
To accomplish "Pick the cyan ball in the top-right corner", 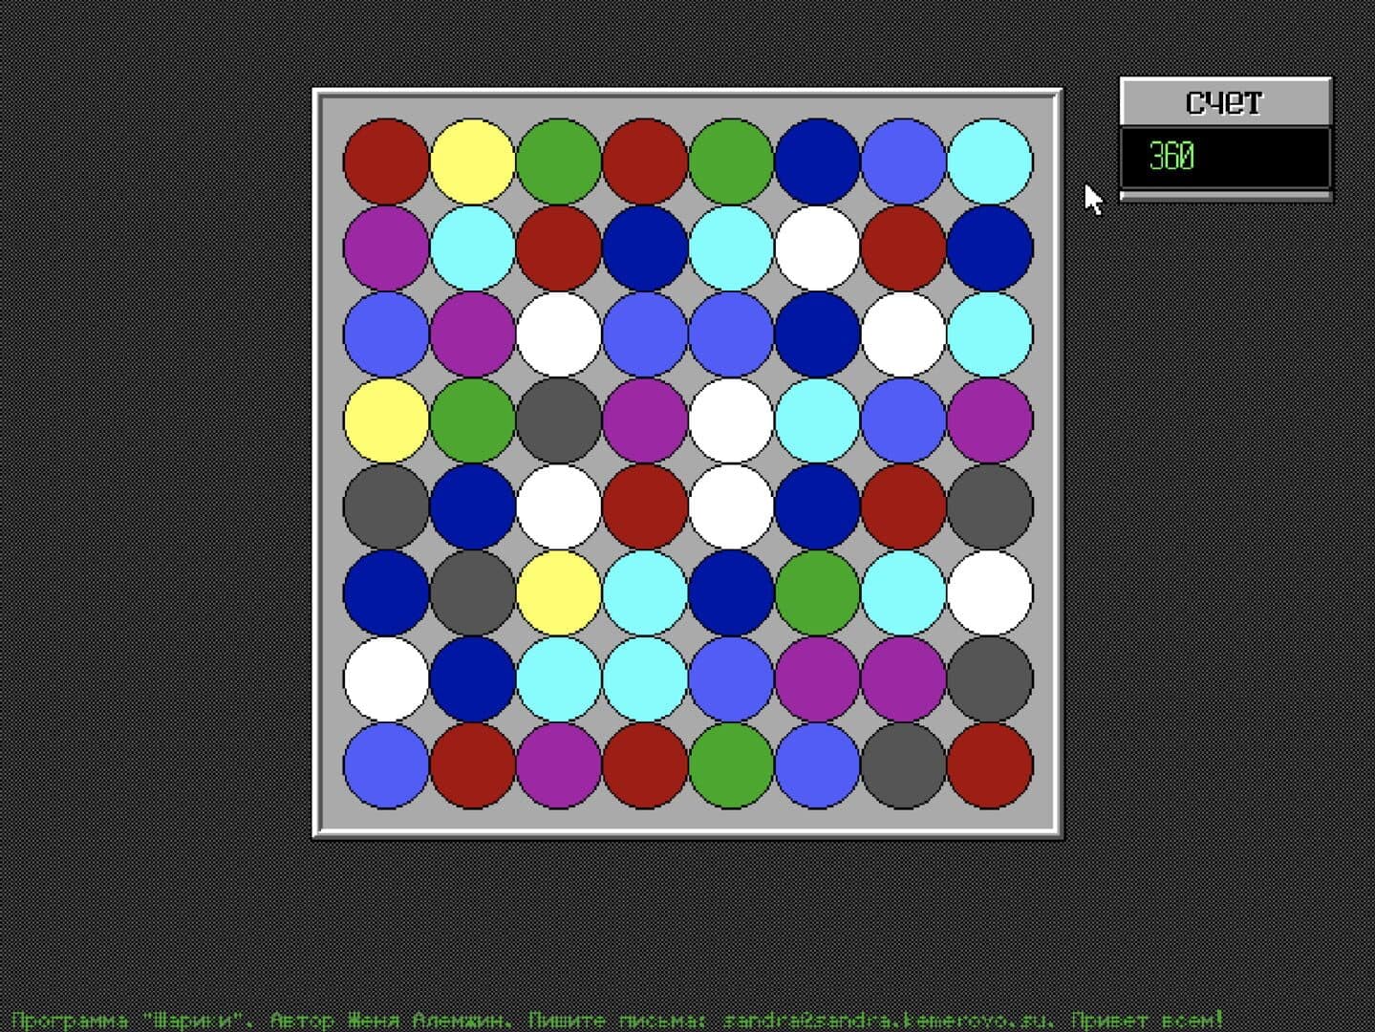I will [x=990, y=161].
